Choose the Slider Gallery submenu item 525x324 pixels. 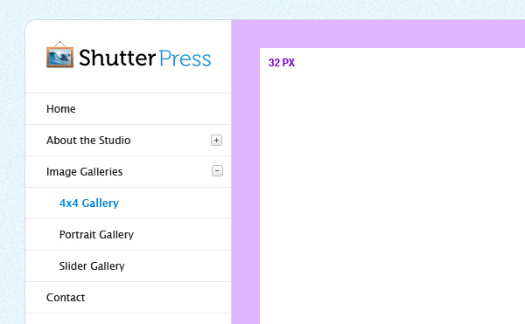point(92,265)
